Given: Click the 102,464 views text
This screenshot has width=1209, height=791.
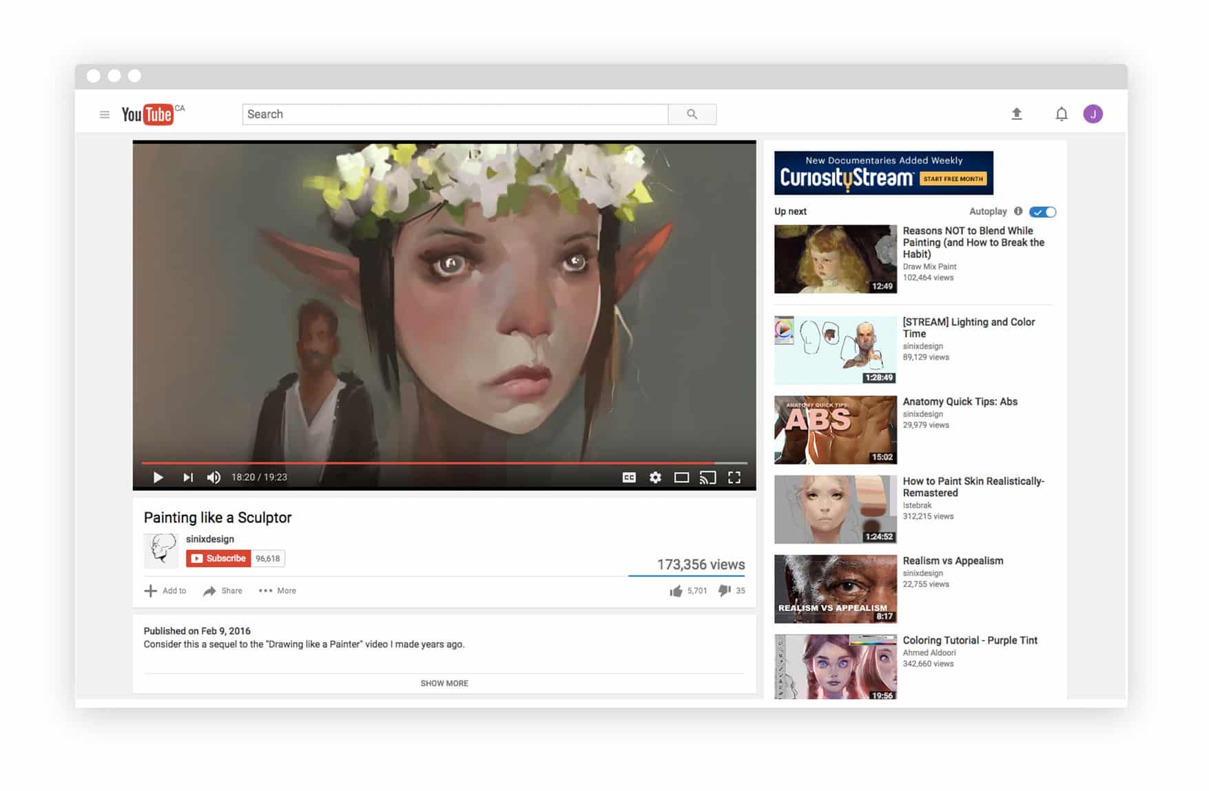Looking at the screenshot, I should pyautogui.click(x=928, y=278).
